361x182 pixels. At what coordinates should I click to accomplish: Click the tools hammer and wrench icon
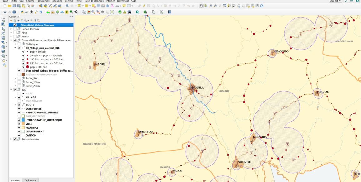76,12
